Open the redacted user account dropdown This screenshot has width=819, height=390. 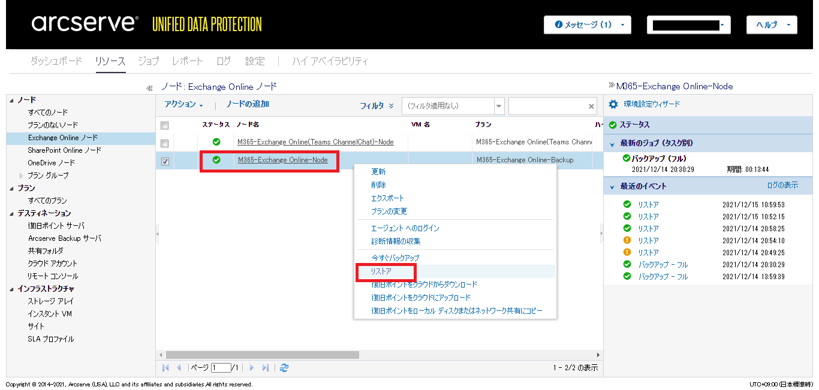click(688, 25)
